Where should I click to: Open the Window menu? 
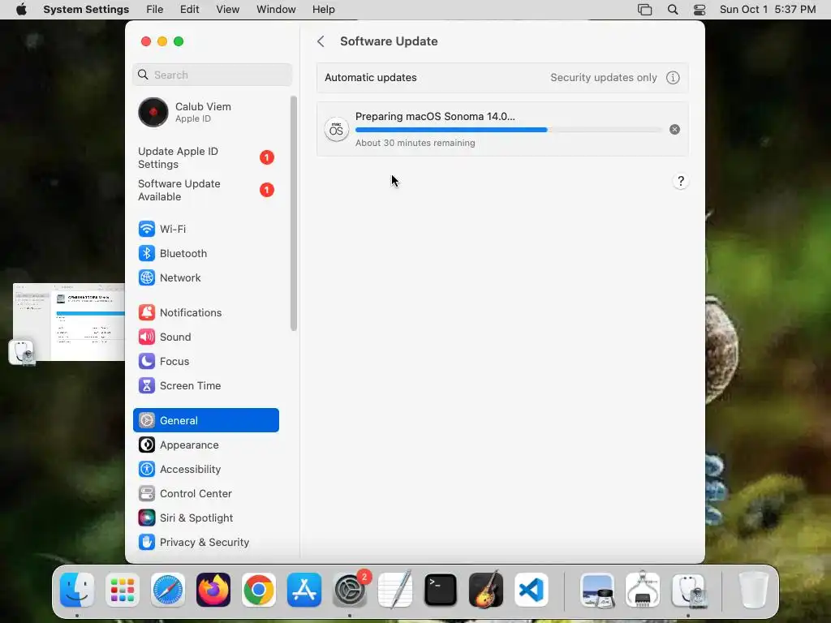click(x=276, y=10)
